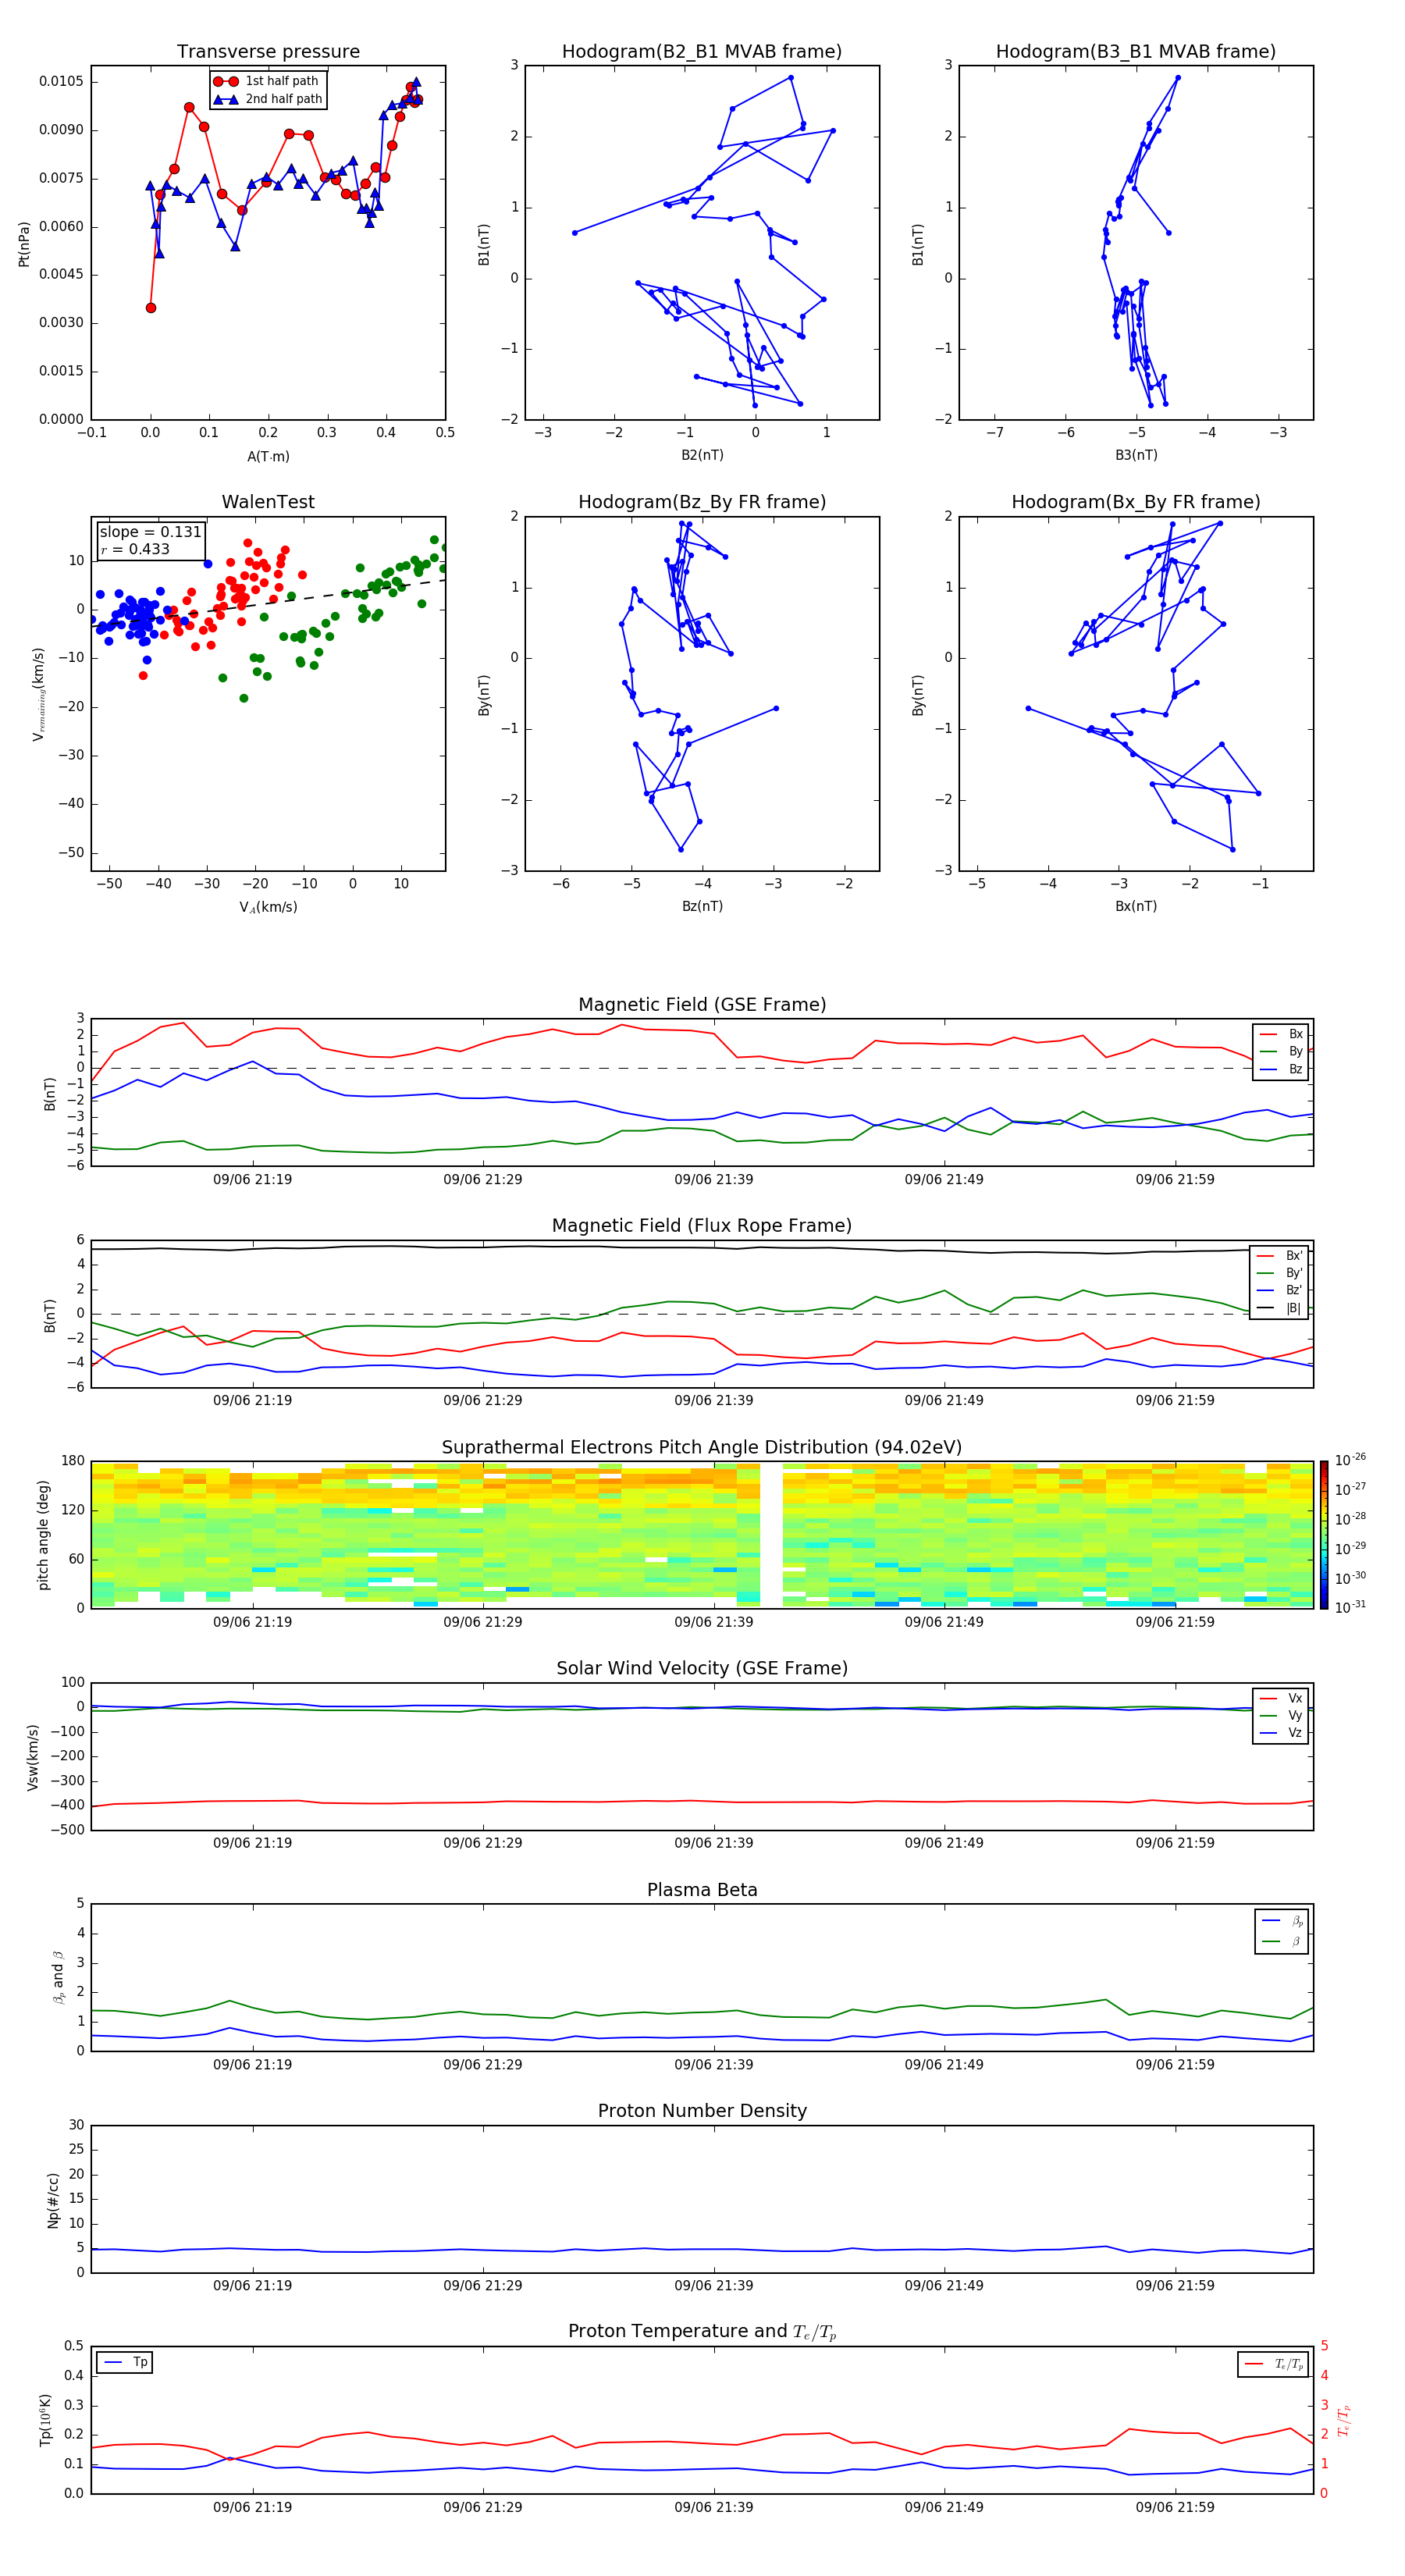Click the data gap in pitch angle spectrogram
1405x2576 pixels.
coord(771,1535)
